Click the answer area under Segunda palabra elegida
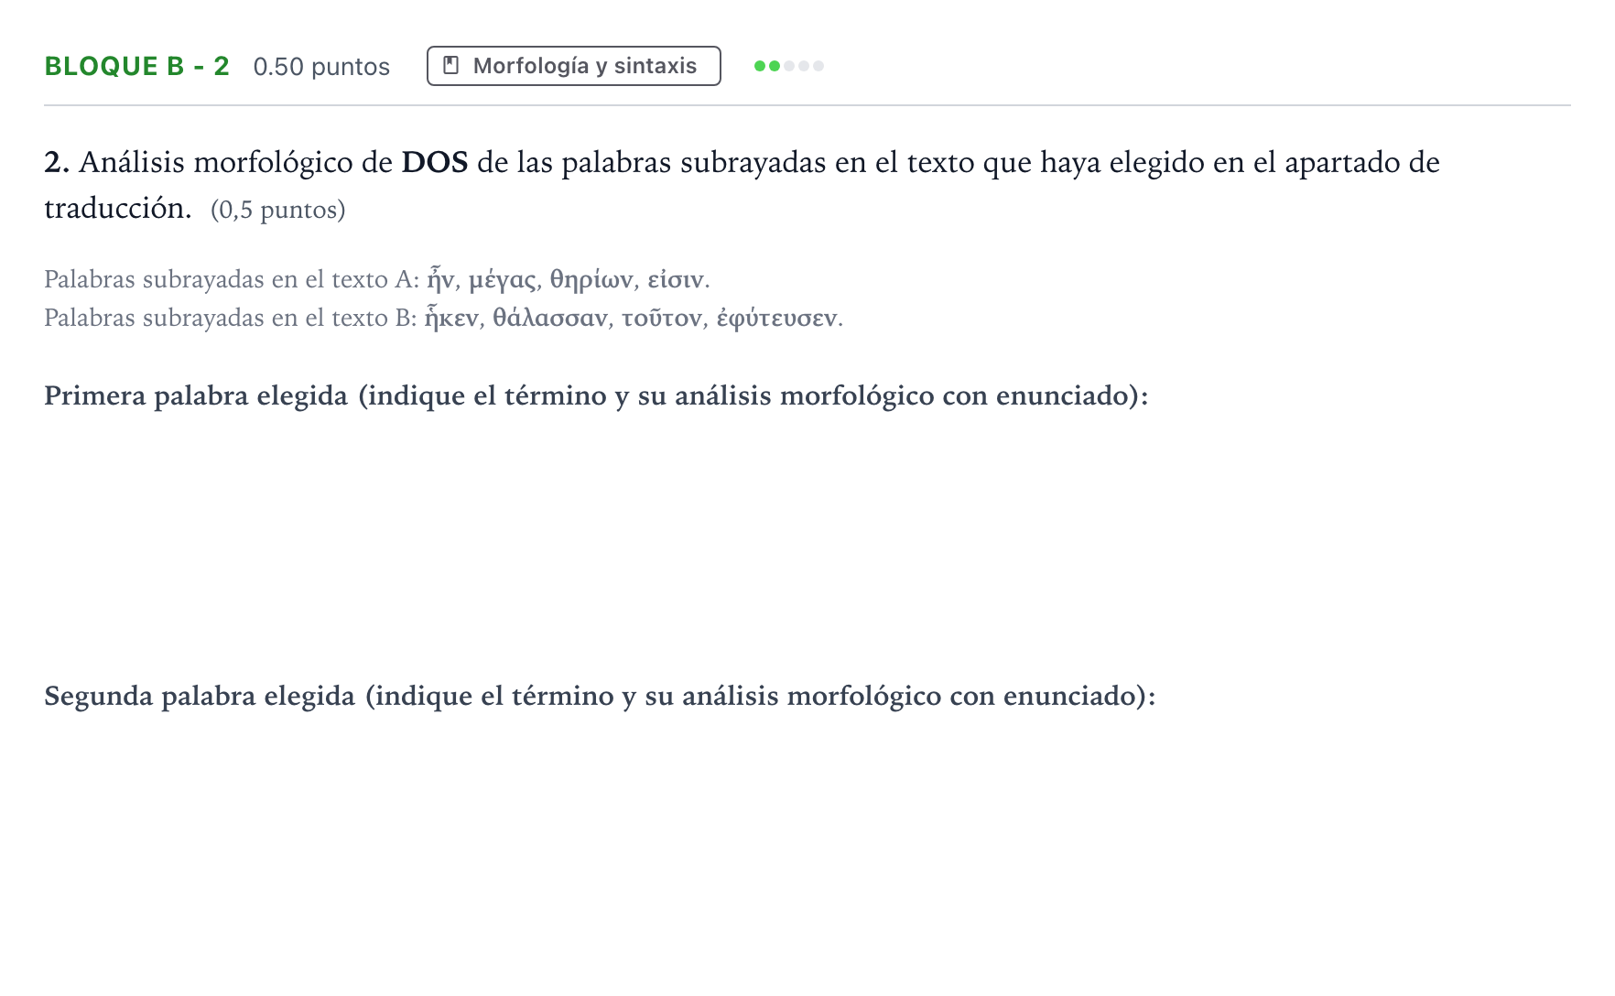This screenshot has height=996, width=1615. (807, 842)
